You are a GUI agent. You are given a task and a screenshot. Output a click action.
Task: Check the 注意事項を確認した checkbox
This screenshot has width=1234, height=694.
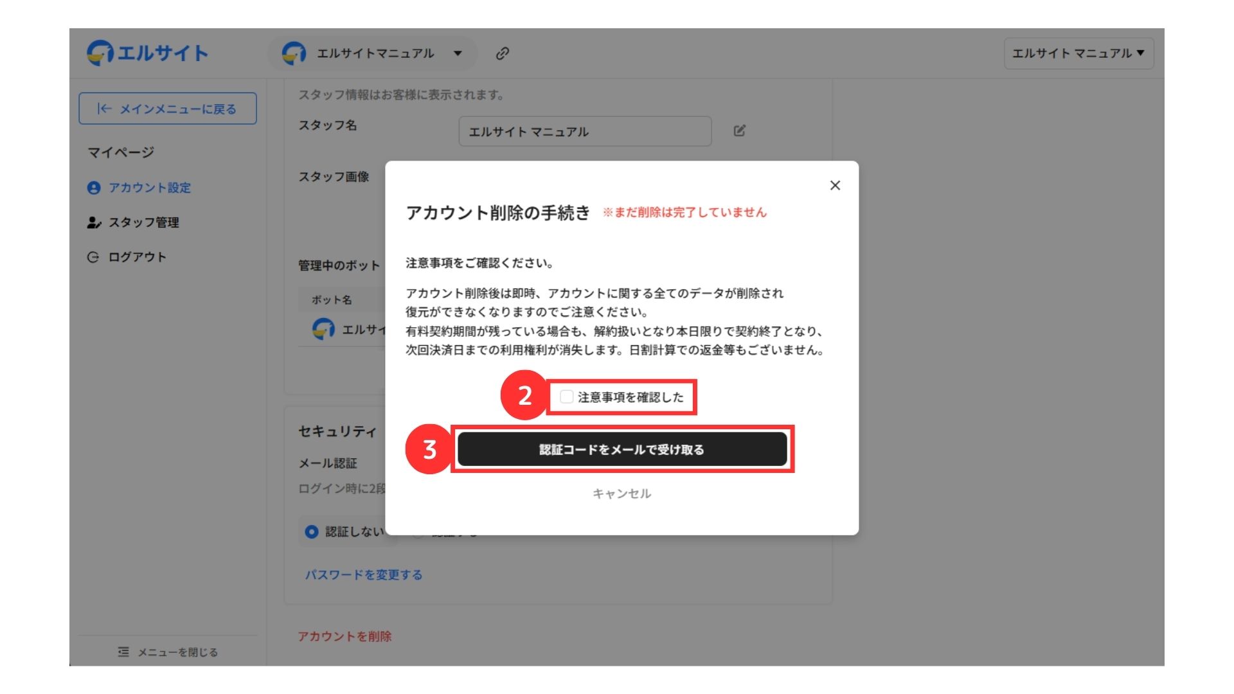pos(566,397)
